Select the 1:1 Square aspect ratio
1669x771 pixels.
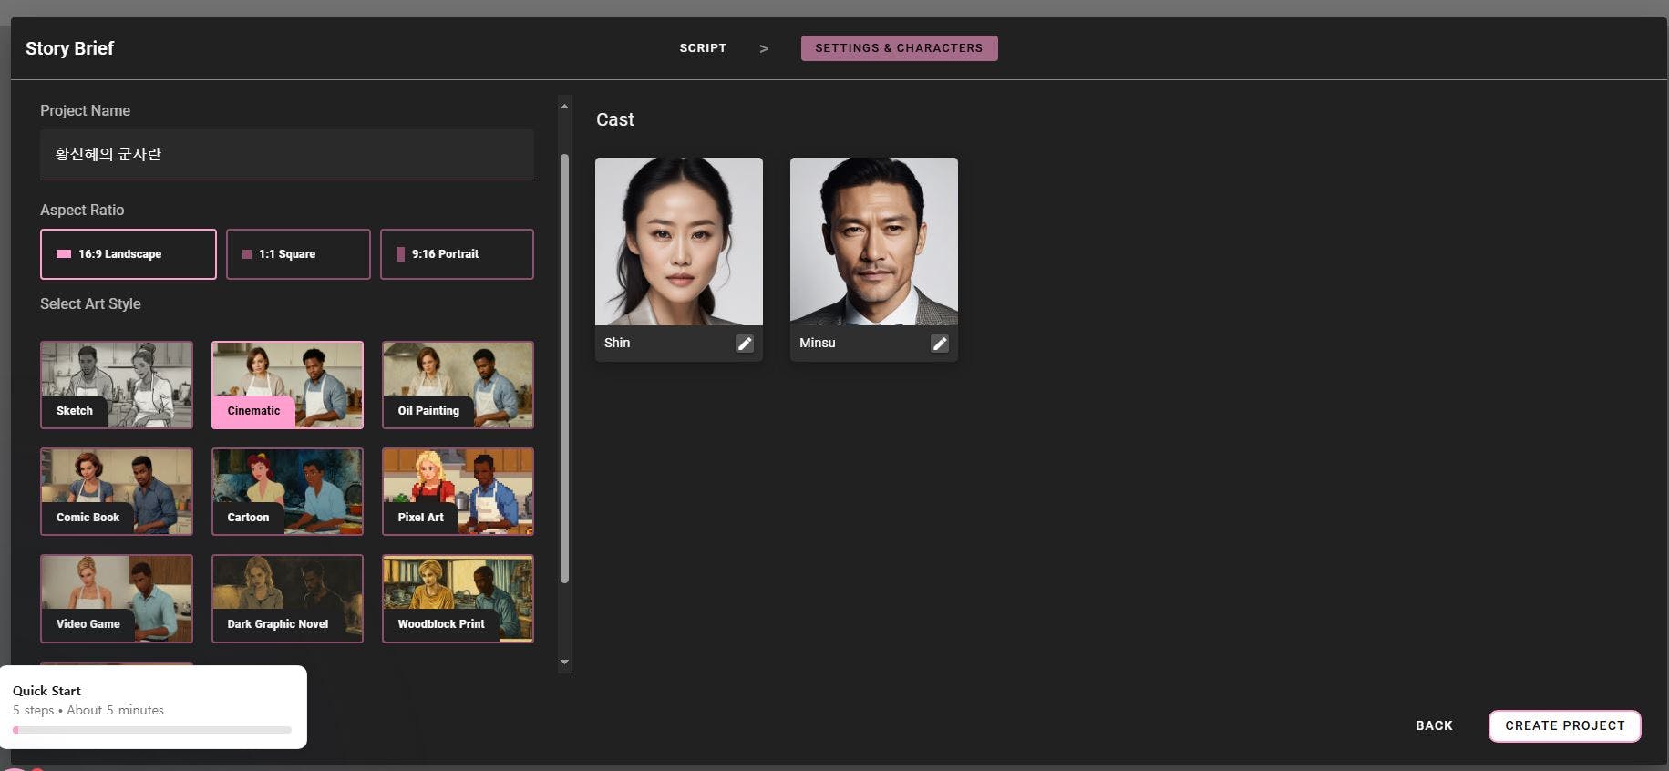click(298, 254)
